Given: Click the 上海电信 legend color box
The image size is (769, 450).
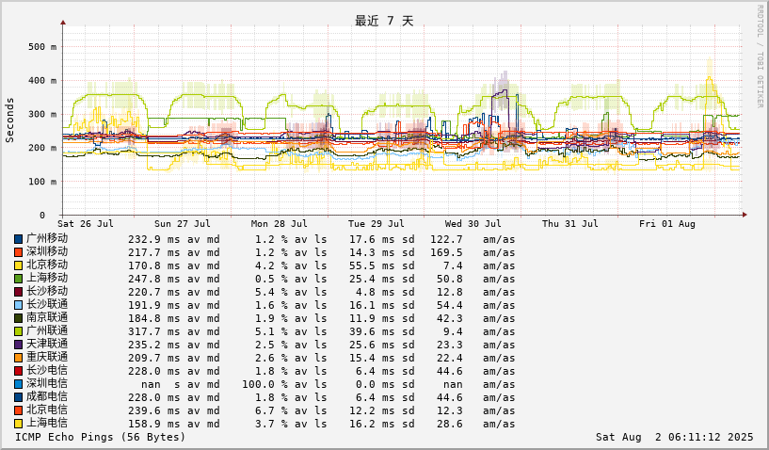Looking at the screenshot, I should (18, 425).
